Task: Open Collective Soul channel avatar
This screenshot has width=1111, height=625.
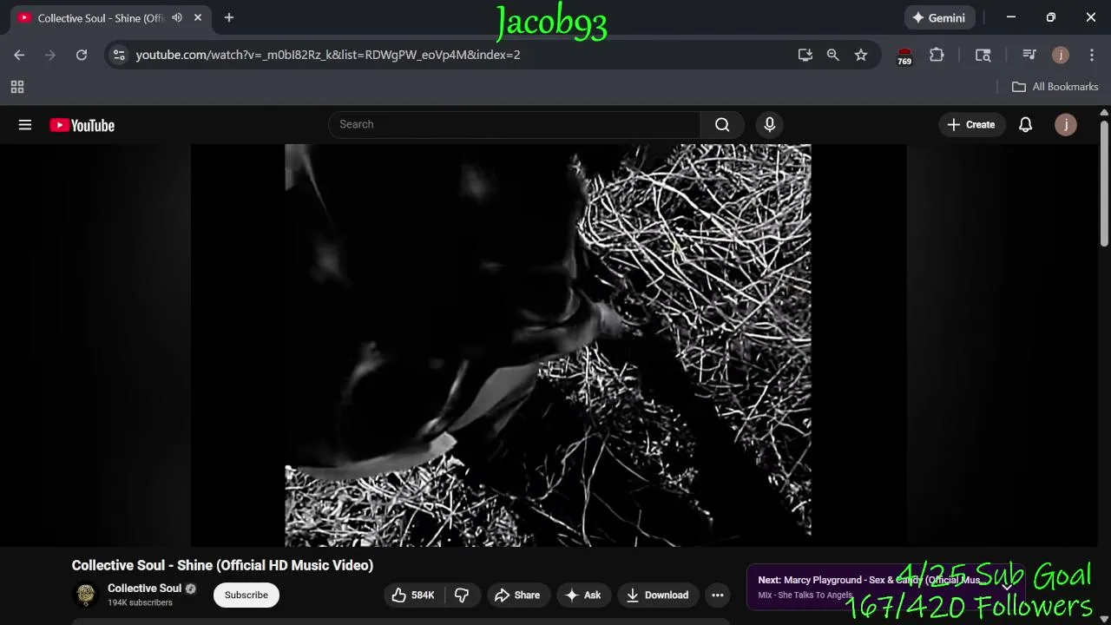Action: pos(86,595)
